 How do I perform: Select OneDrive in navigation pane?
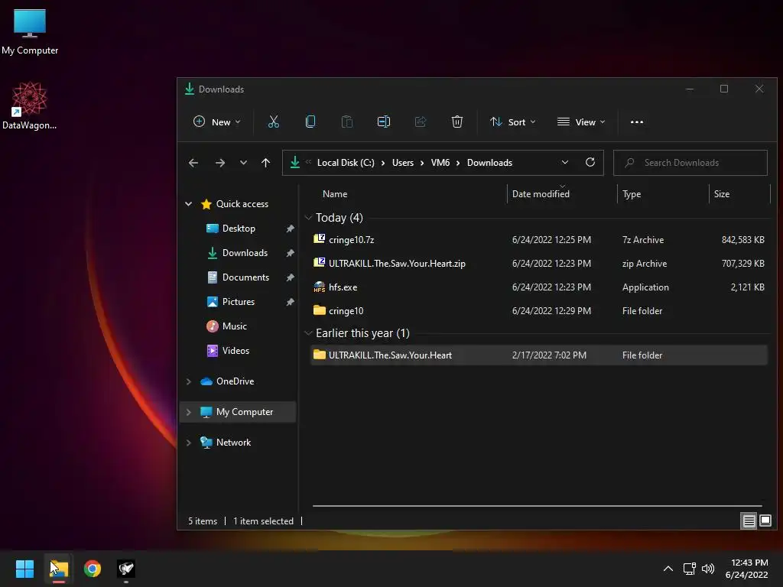235,381
